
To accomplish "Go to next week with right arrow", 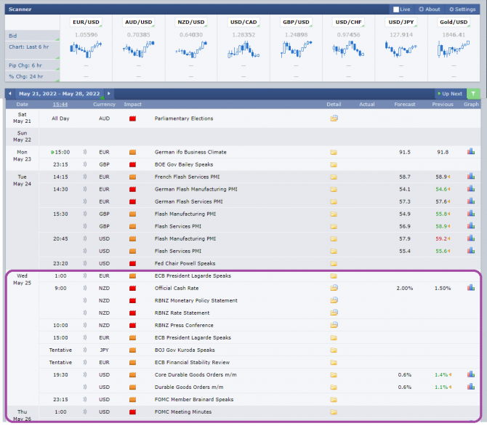I will 109,94.
